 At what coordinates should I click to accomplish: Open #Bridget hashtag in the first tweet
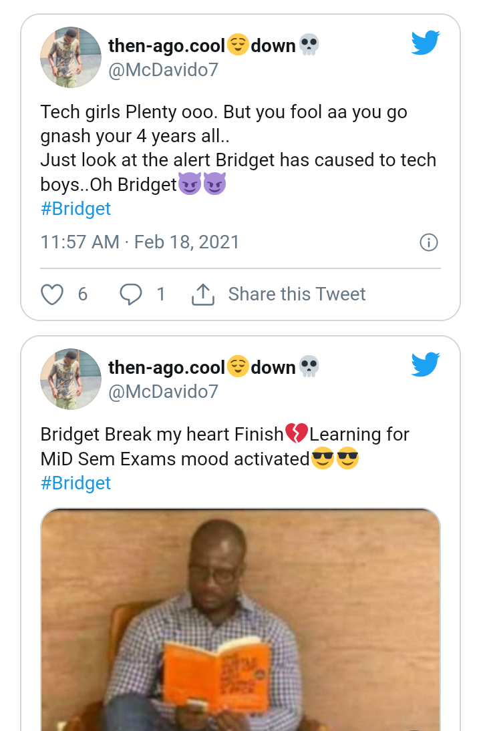(75, 208)
